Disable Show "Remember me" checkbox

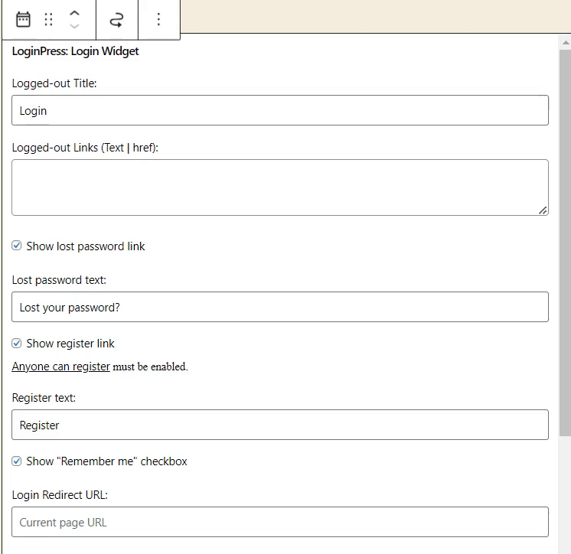(x=16, y=461)
